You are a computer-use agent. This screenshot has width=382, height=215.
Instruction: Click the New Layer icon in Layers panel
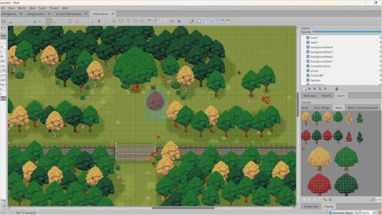click(x=303, y=89)
